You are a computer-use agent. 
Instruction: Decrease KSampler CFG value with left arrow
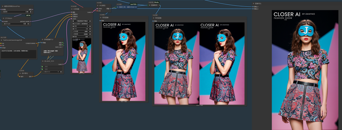click(x=73, y=29)
